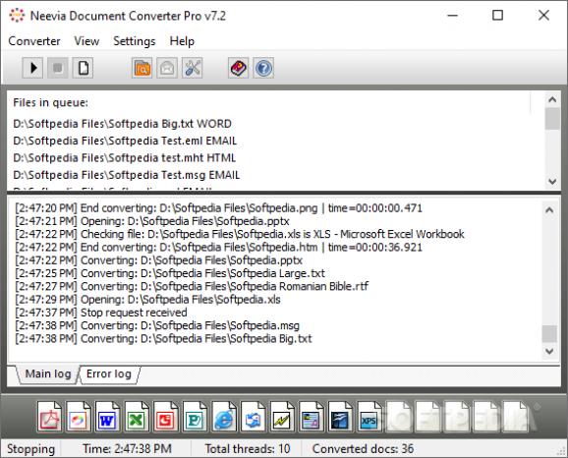Image resolution: width=568 pixels, height=458 pixels.
Task: Click log line Converting Softpedia Big.txt
Action: tap(164, 338)
